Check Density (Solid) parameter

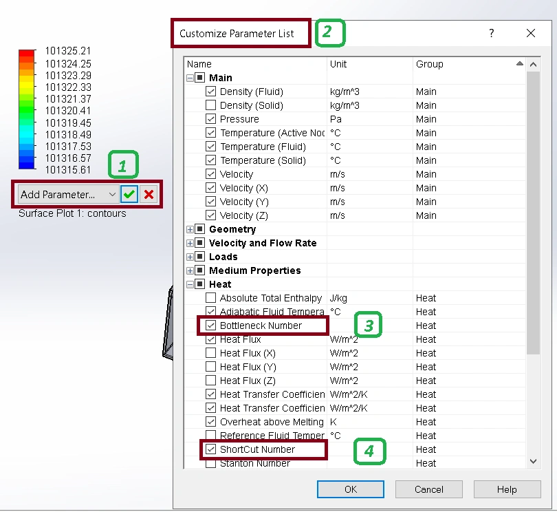[x=210, y=105]
